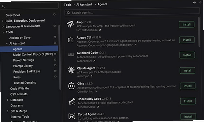Open CSV Formats settings

pyautogui.click(x=19, y=94)
